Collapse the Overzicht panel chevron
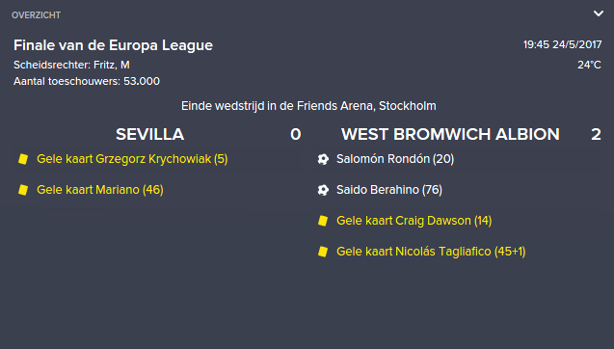614x349 pixels. (x=599, y=14)
